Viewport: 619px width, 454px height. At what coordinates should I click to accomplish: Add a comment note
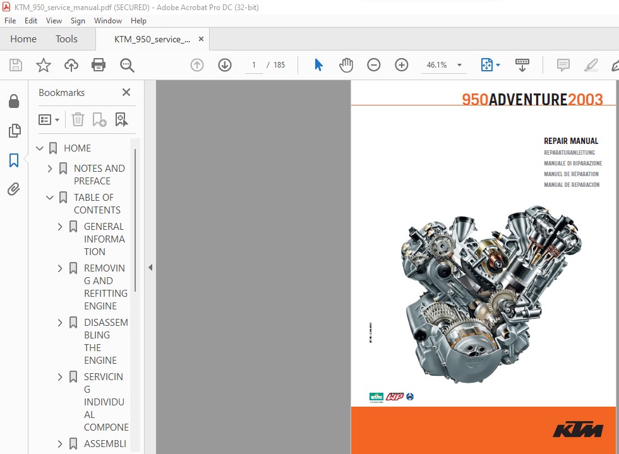point(563,65)
